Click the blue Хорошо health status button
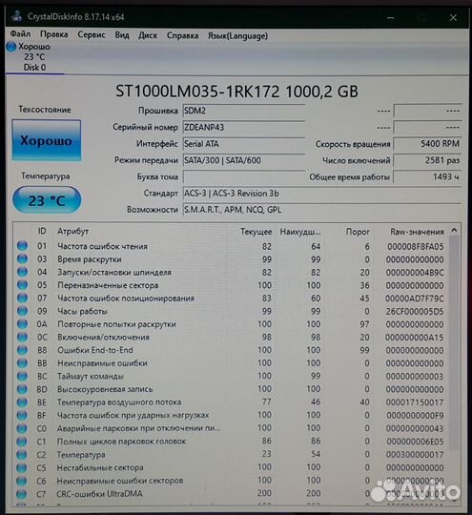The width and height of the screenshot is (472, 515). [x=47, y=140]
